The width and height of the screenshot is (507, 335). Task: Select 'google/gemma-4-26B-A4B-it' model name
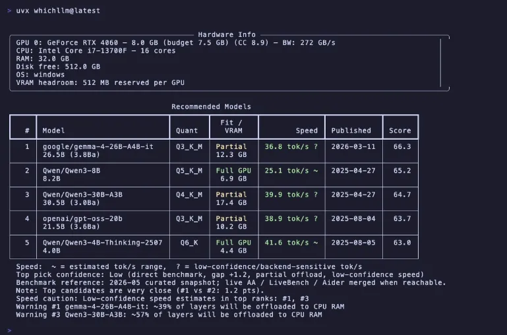[98, 146]
